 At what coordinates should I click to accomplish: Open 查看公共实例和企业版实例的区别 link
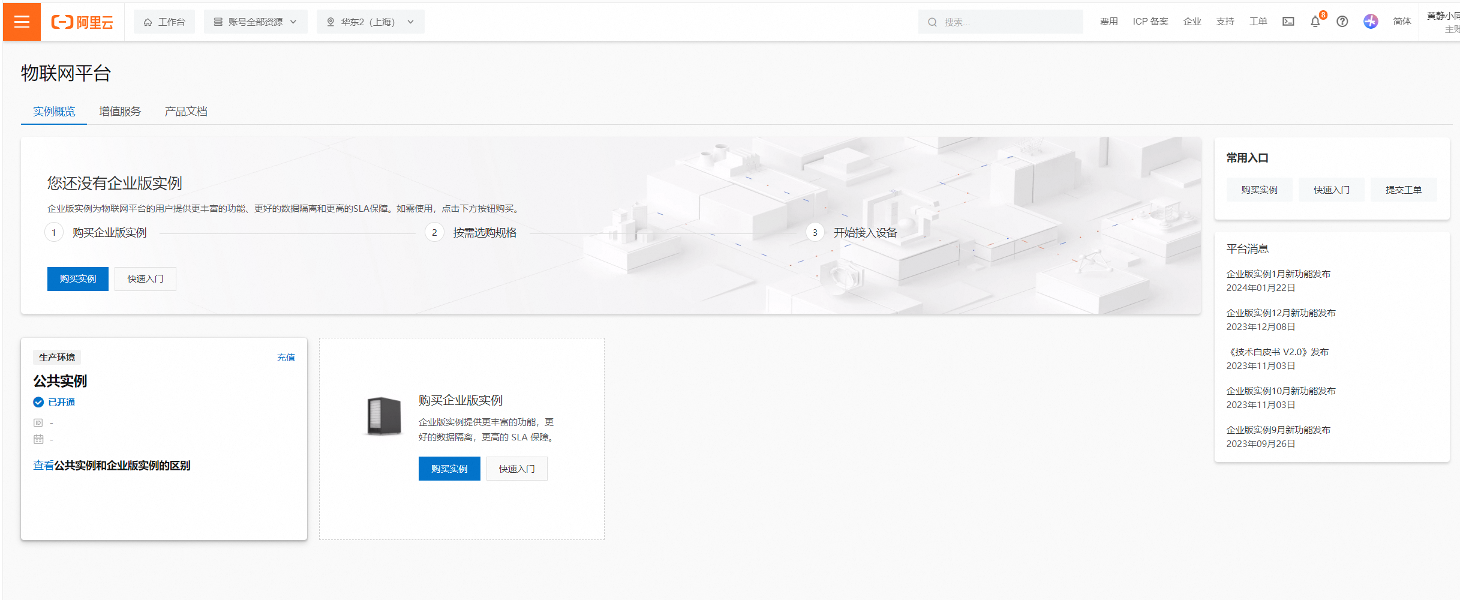point(112,465)
